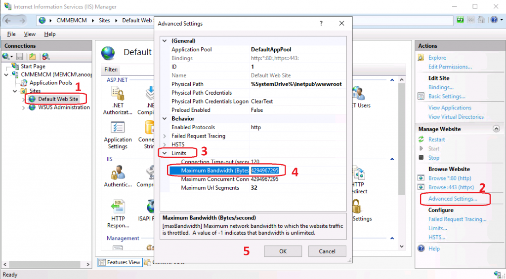The image size is (506, 279).
Task: Open the View menu
Action: (30, 34)
